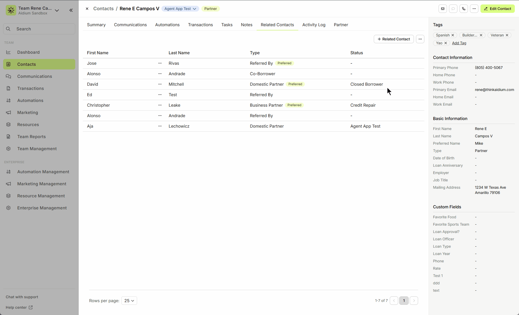The width and height of the screenshot is (519, 315).
Task: Expand the Team Rene Campos team switcher
Action: tap(57, 10)
